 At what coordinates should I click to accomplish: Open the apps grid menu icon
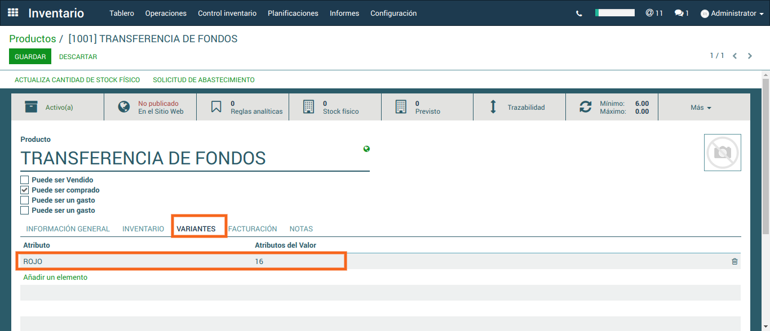click(13, 13)
